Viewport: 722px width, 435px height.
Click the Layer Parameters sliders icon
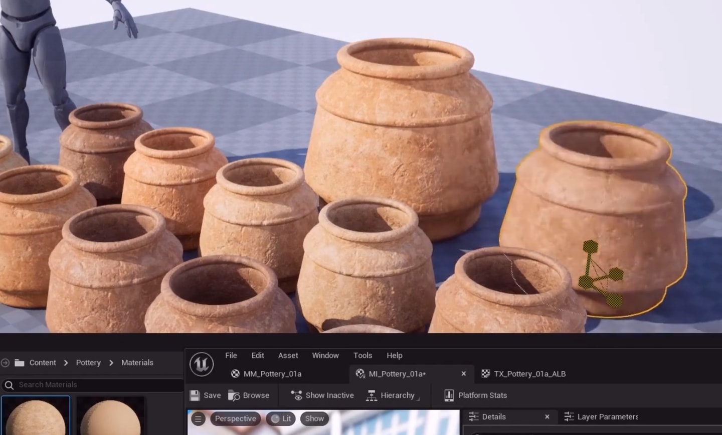coord(569,416)
